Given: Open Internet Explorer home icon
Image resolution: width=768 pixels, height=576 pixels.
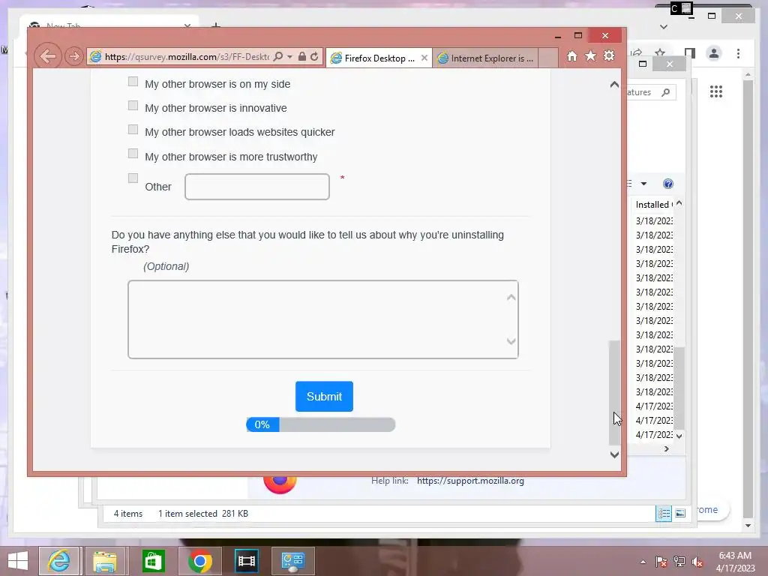Looking at the screenshot, I should pyautogui.click(x=571, y=56).
